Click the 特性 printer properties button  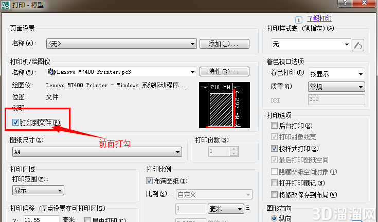tap(224, 72)
